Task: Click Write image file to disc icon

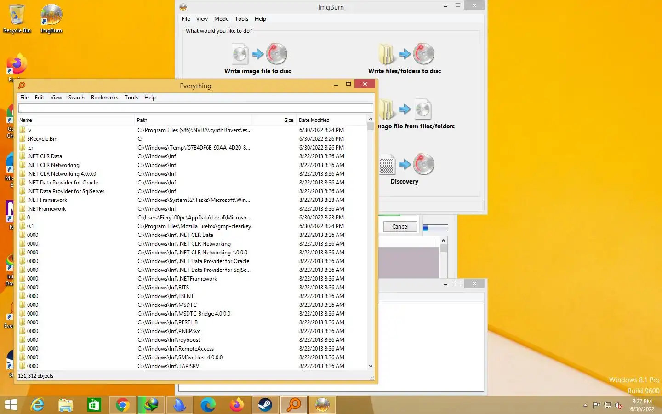Action: click(x=259, y=54)
